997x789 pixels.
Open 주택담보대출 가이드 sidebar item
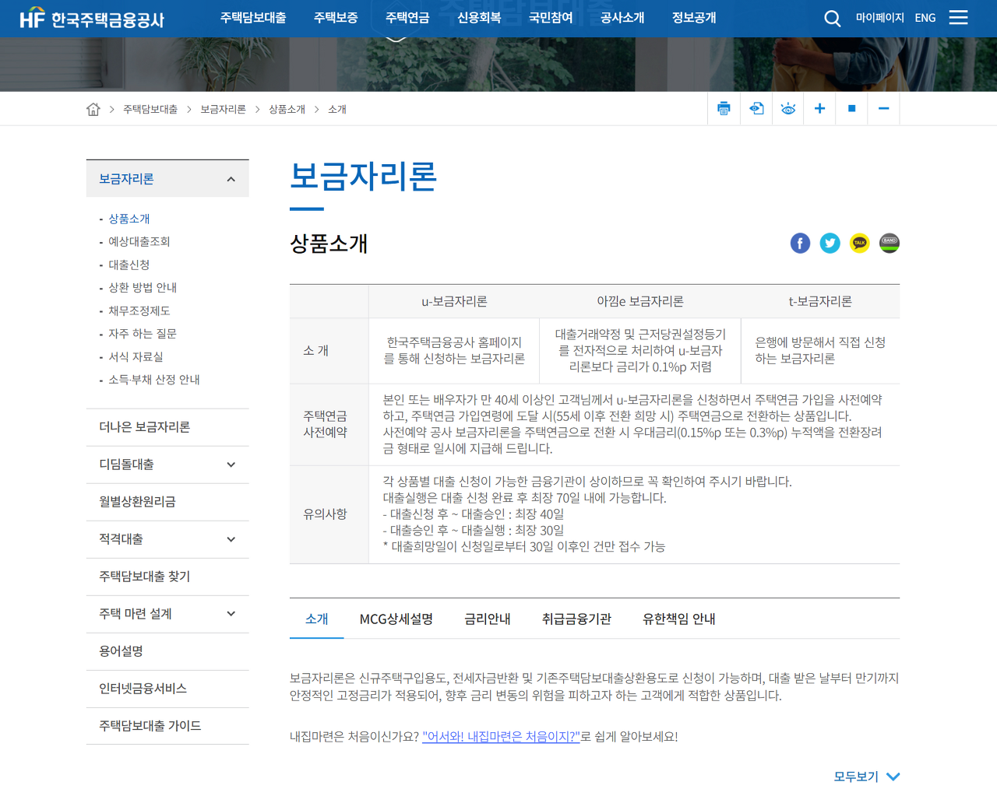click(167, 726)
